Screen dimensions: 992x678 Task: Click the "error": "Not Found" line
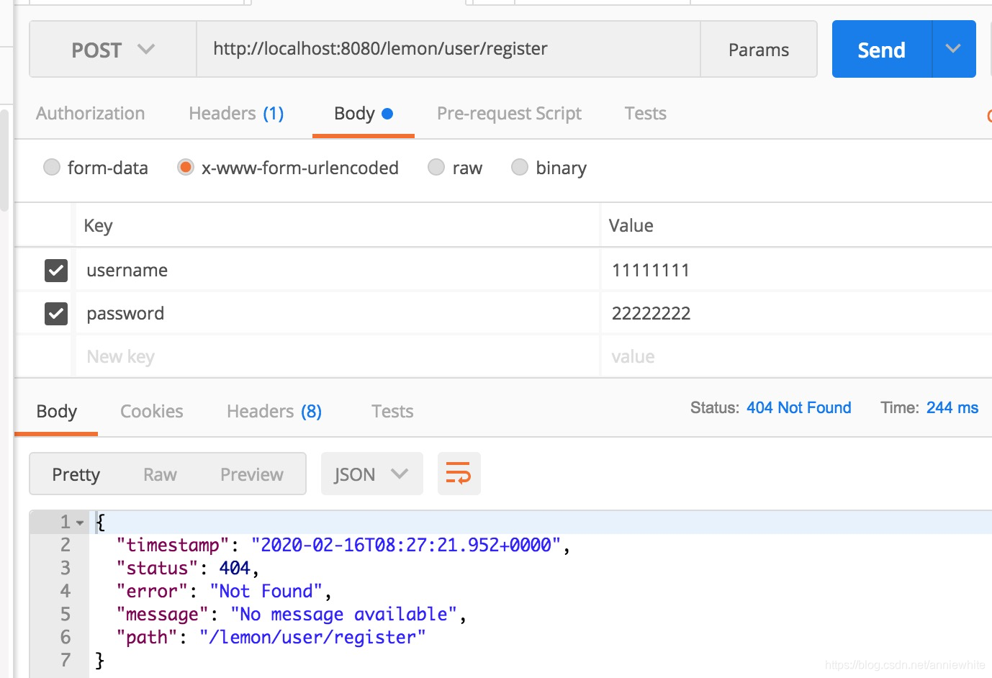point(224,591)
